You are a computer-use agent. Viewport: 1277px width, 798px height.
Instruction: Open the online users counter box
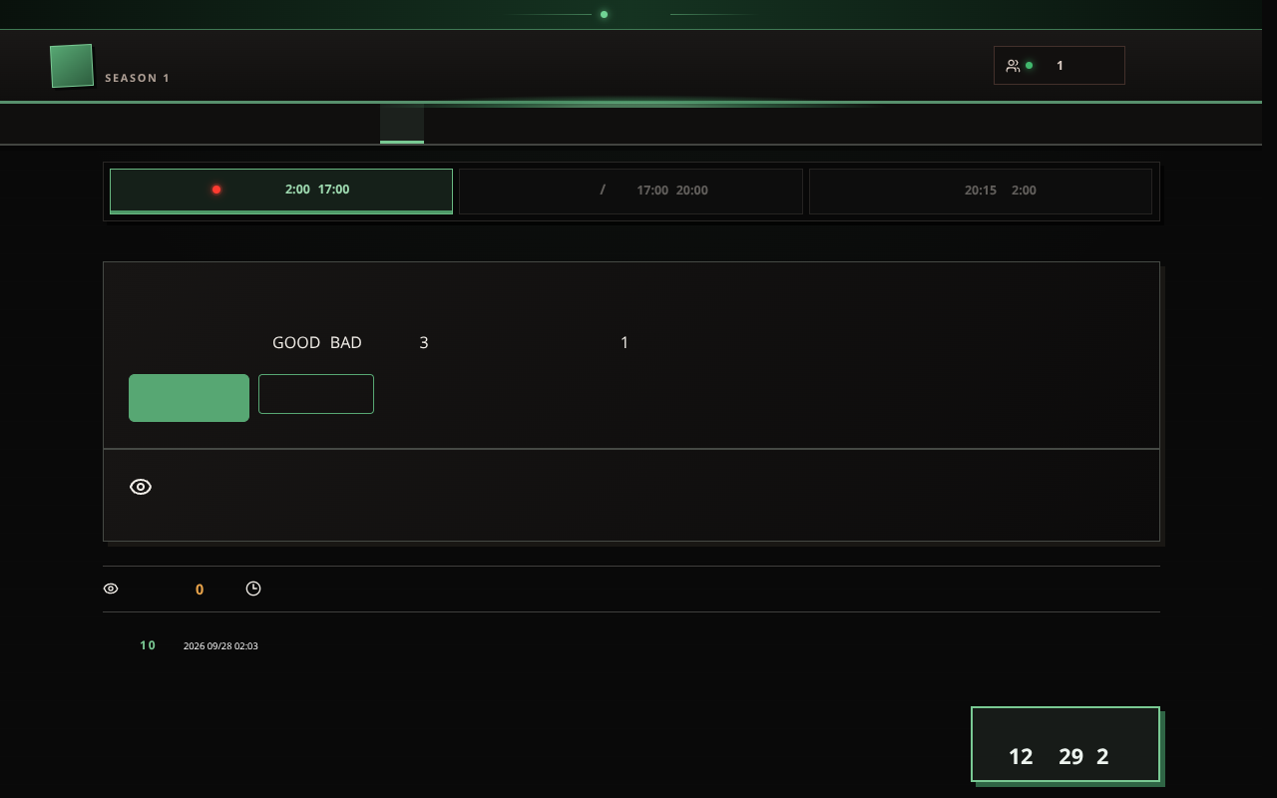point(1060,66)
